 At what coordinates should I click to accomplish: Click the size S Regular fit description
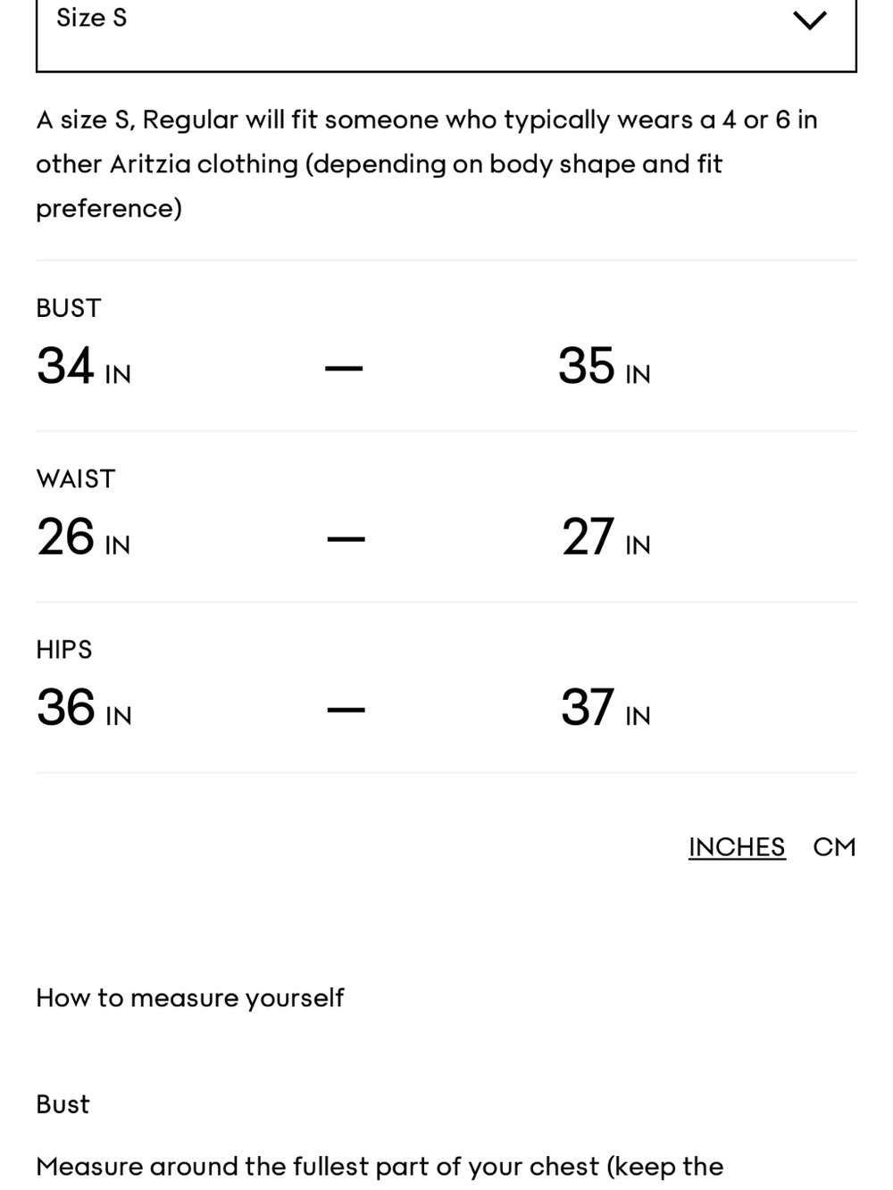coord(427,163)
